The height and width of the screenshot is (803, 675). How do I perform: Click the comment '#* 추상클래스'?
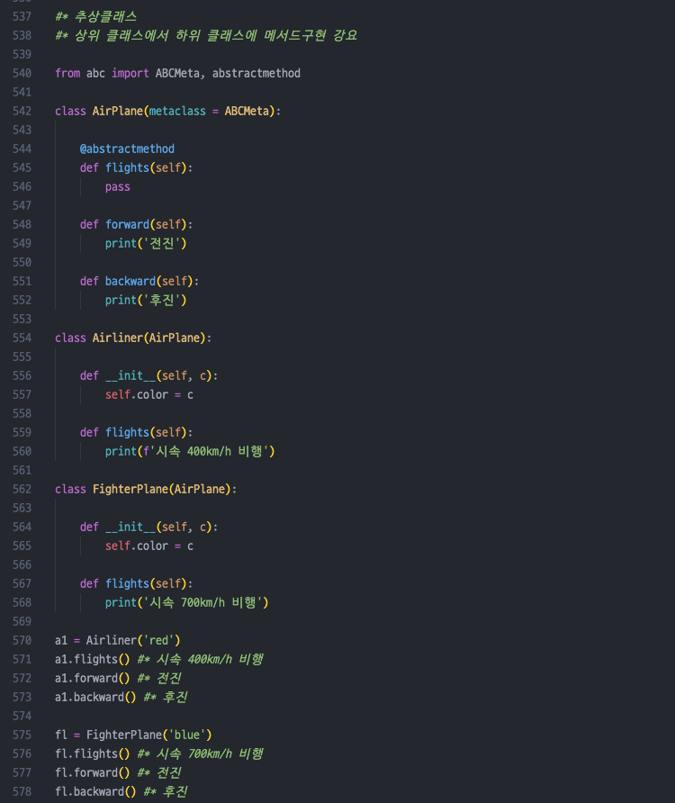tap(95, 17)
